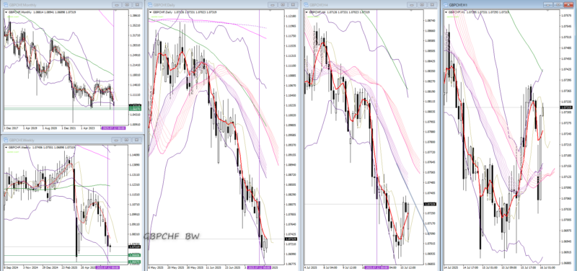The image size is (577, 271).
Task: Open the Daily chart's black triangle menu
Action: coord(151,12)
